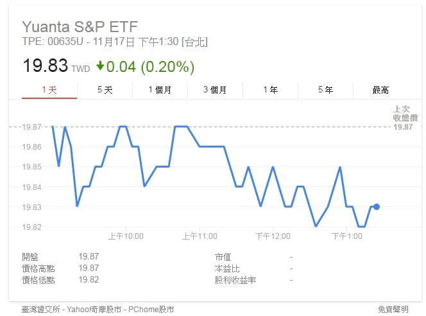Select the 最高 (max) range tab

click(380, 91)
